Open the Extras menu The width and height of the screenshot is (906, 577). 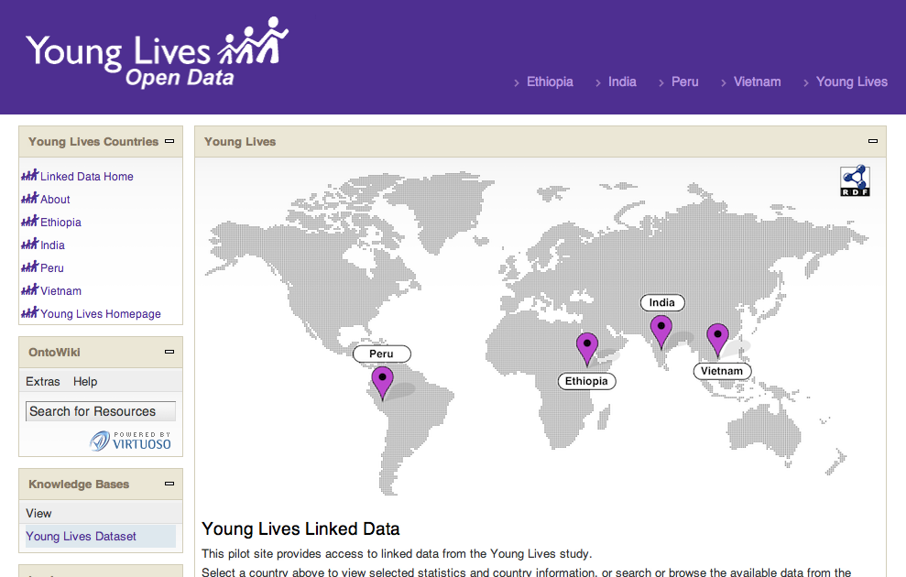pos(43,382)
